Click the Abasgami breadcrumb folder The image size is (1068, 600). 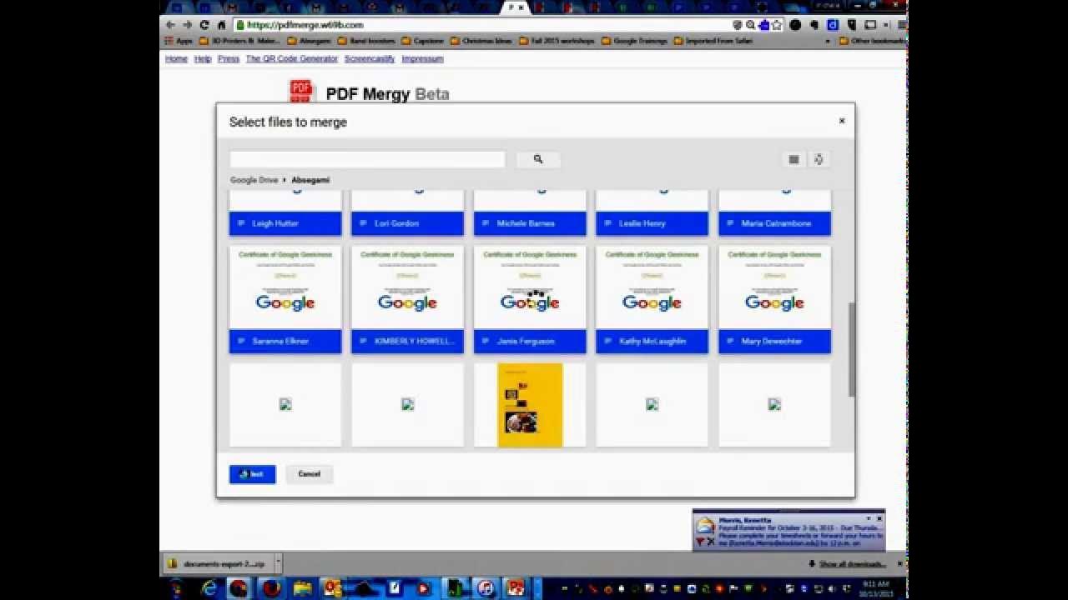[x=310, y=180]
